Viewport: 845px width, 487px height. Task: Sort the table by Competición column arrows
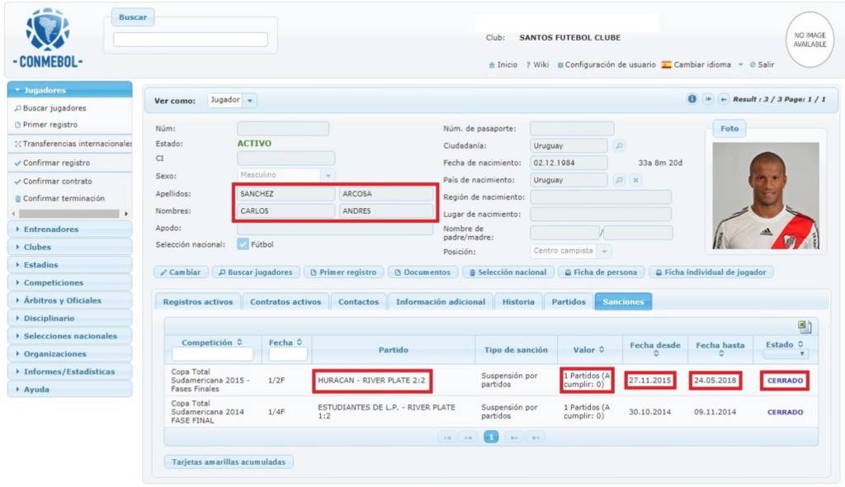[239, 343]
